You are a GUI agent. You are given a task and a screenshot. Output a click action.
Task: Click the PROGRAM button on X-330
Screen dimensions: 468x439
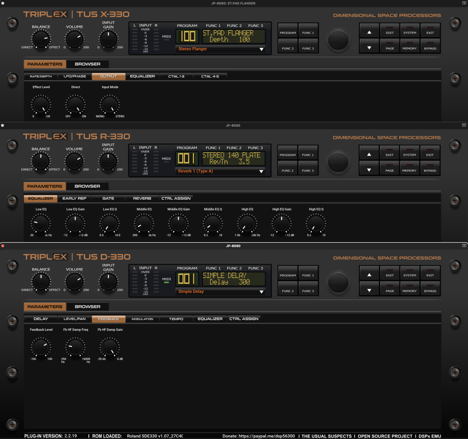(x=288, y=30)
